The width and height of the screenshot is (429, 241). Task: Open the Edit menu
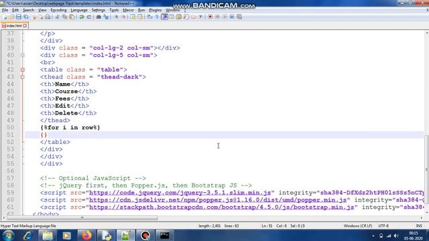point(15,10)
